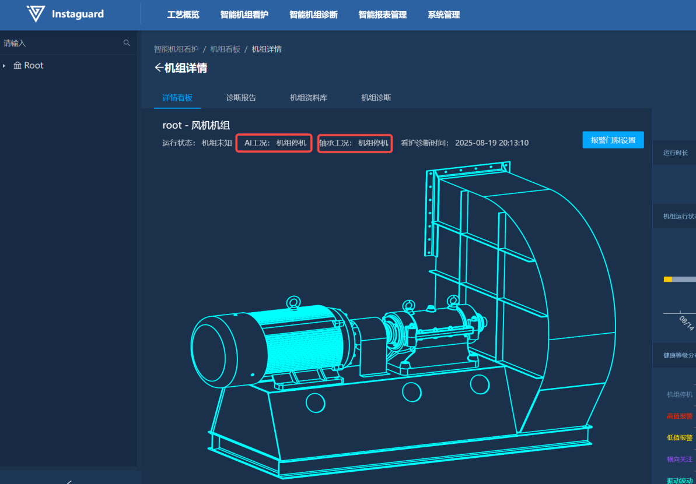Switch to the 机组资料库 tab
This screenshot has height=484, width=696.
(309, 98)
